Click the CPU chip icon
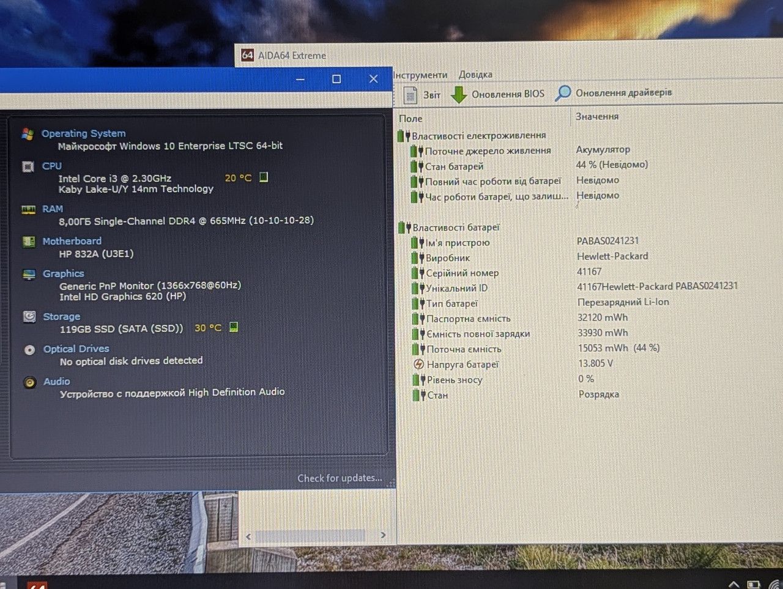The height and width of the screenshot is (589, 783). [x=28, y=166]
